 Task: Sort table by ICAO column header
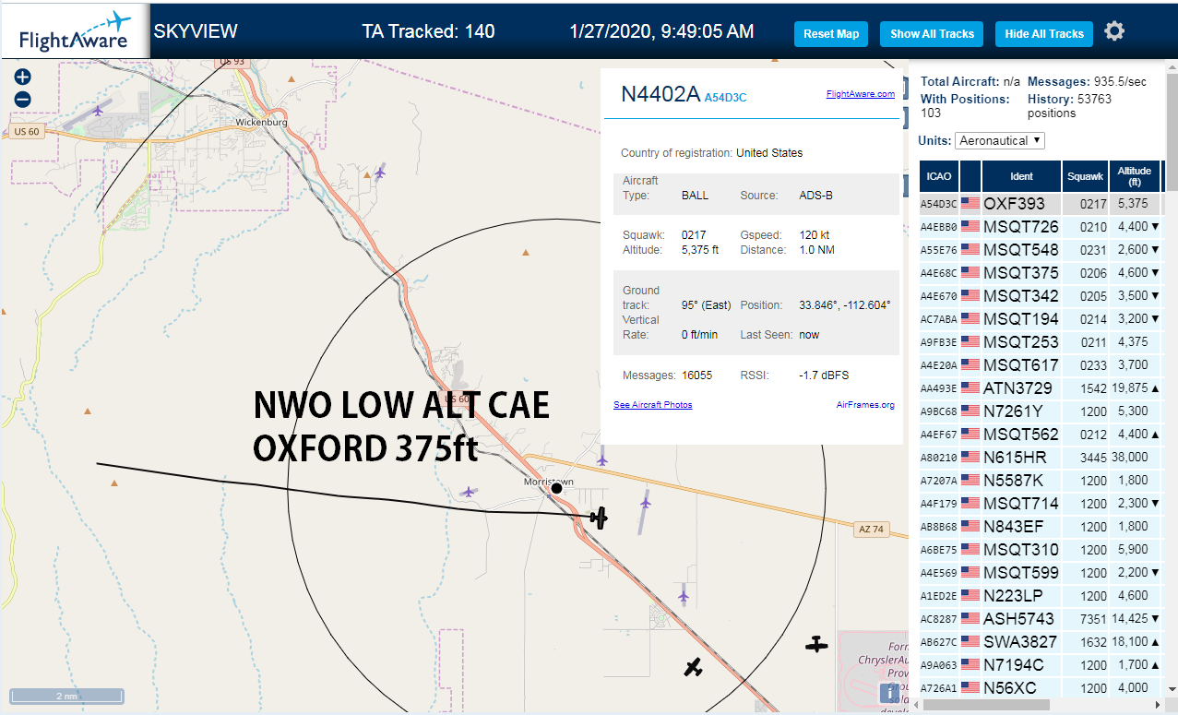point(939,176)
